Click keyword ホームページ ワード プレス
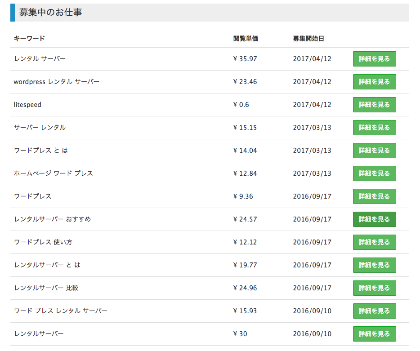The height and width of the screenshot is (351, 420). [54, 173]
